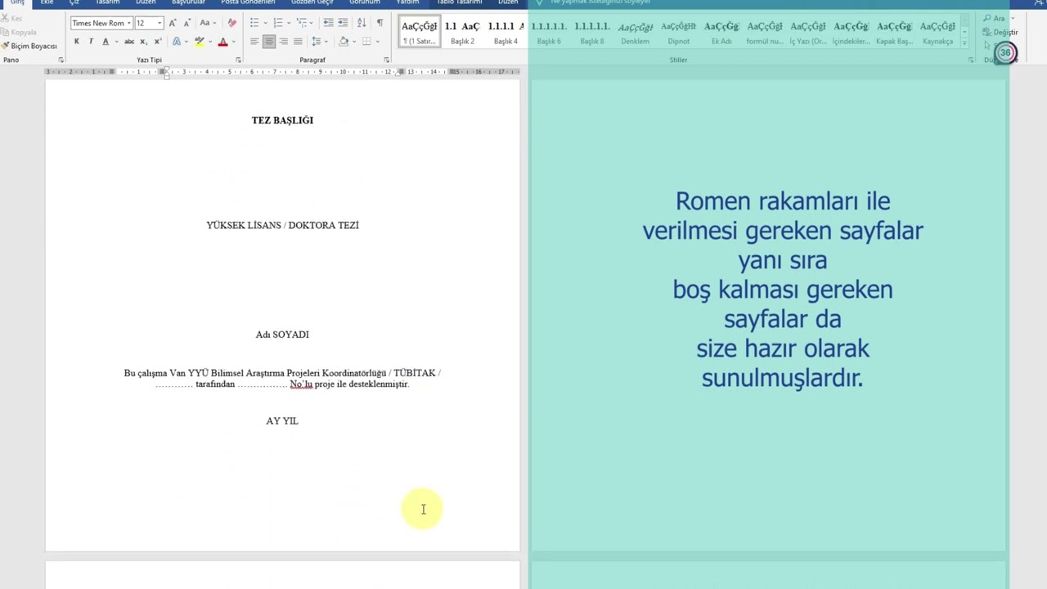Viewport: 1047px width, 589px height.
Task: Center align the text
Action: click(x=268, y=42)
